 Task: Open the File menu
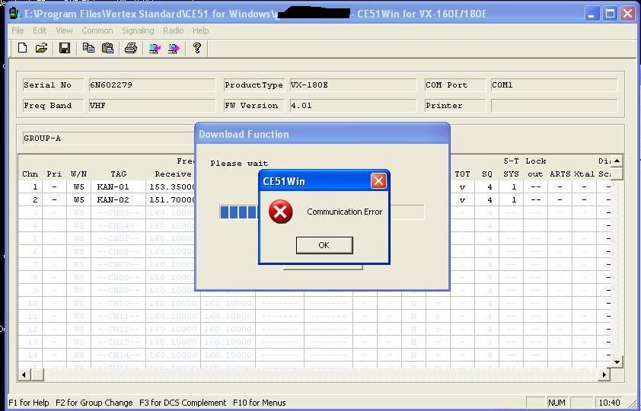tap(18, 30)
